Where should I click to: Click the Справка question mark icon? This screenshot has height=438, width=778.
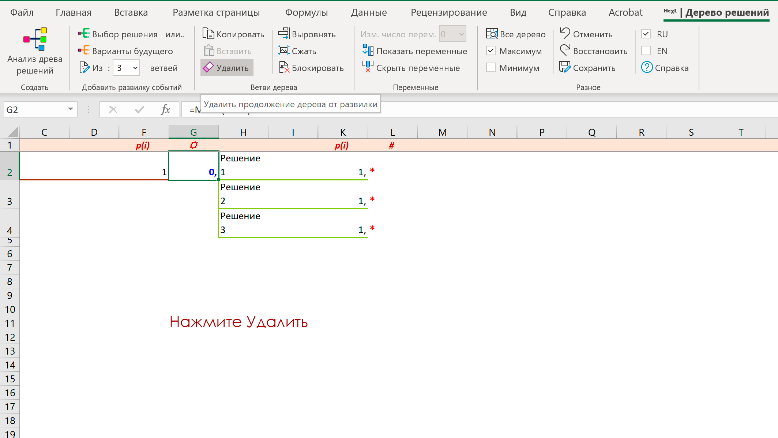(x=647, y=67)
